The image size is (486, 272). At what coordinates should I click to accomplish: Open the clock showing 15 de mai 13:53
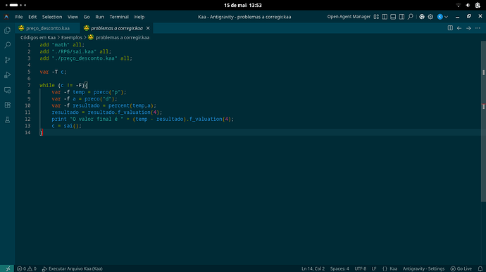pyautogui.click(x=243, y=5)
